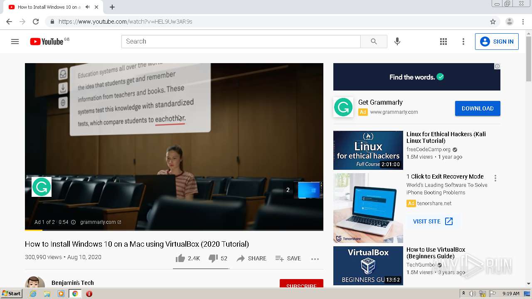This screenshot has height=299, width=532.
Task: Open YouTube settings three-dot menu
Action: coord(463,42)
